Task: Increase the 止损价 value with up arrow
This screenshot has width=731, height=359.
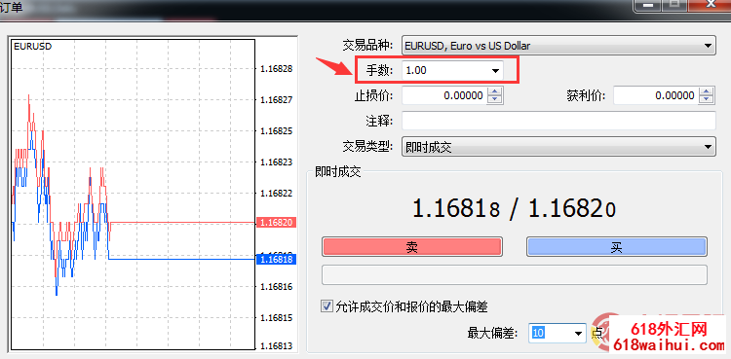Action: [x=495, y=92]
